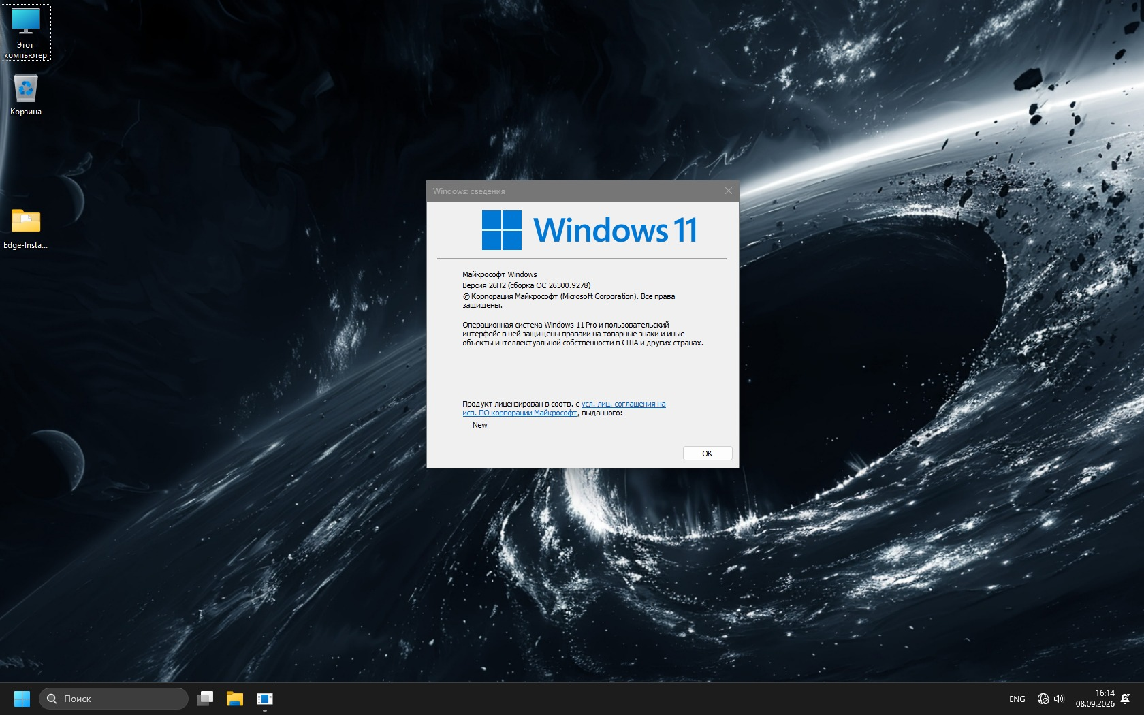Select the Edge-Insta... folder on desktop

(25, 229)
